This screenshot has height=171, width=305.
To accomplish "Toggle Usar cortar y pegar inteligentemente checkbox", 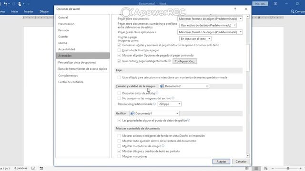I will (x=119, y=61).
